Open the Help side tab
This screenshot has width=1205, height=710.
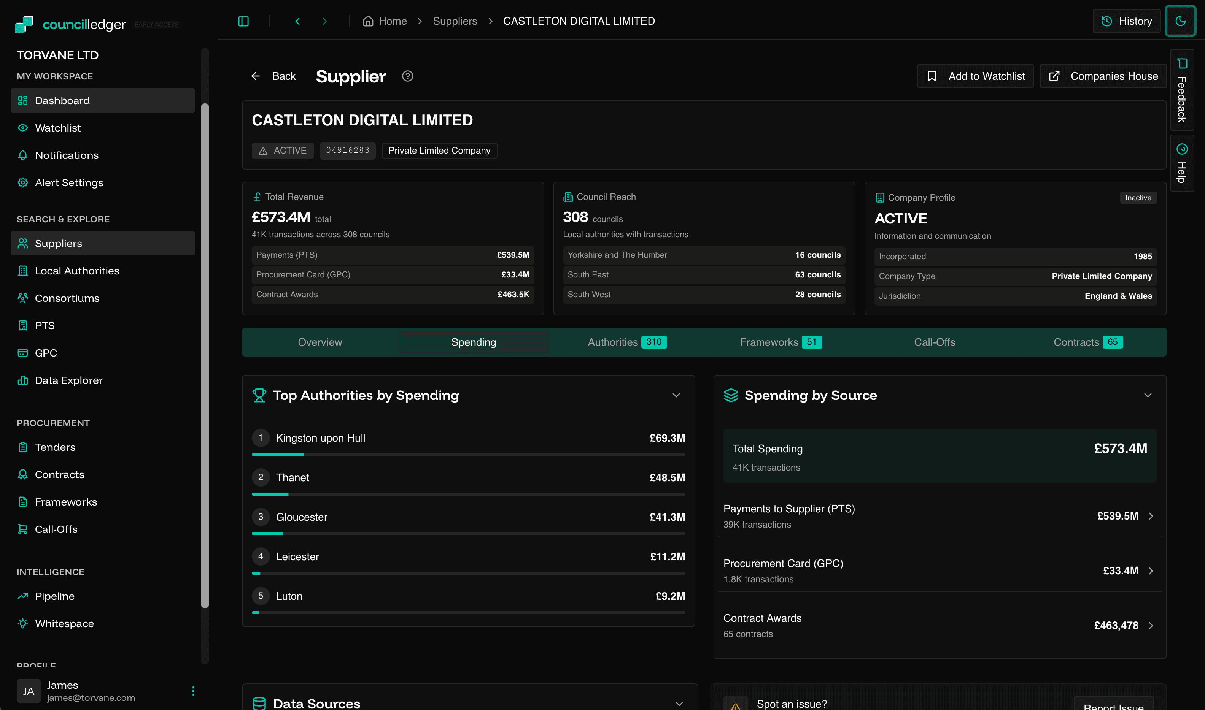[1181, 163]
